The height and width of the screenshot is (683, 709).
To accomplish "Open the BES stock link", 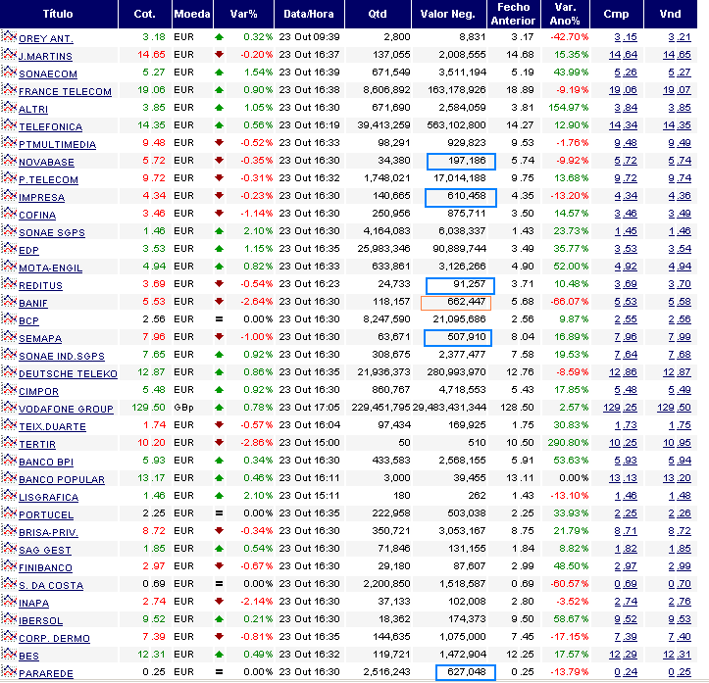I will click(29, 656).
